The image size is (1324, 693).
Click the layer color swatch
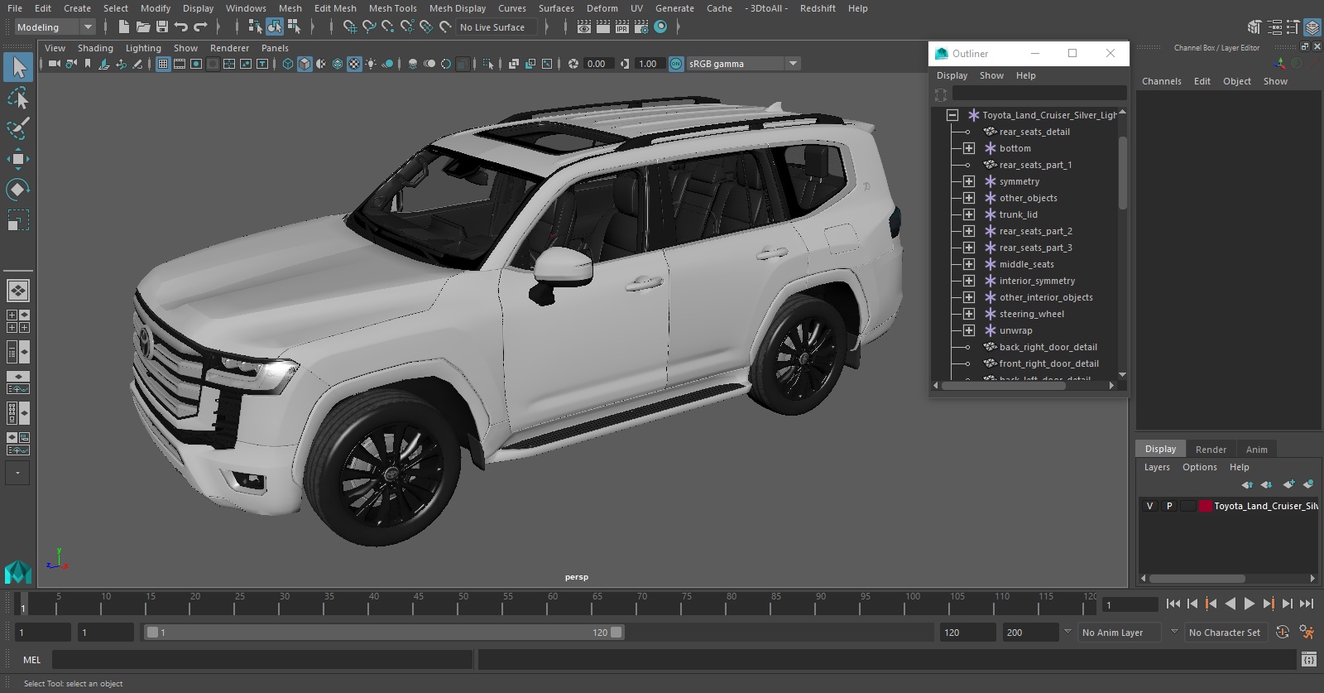1206,506
